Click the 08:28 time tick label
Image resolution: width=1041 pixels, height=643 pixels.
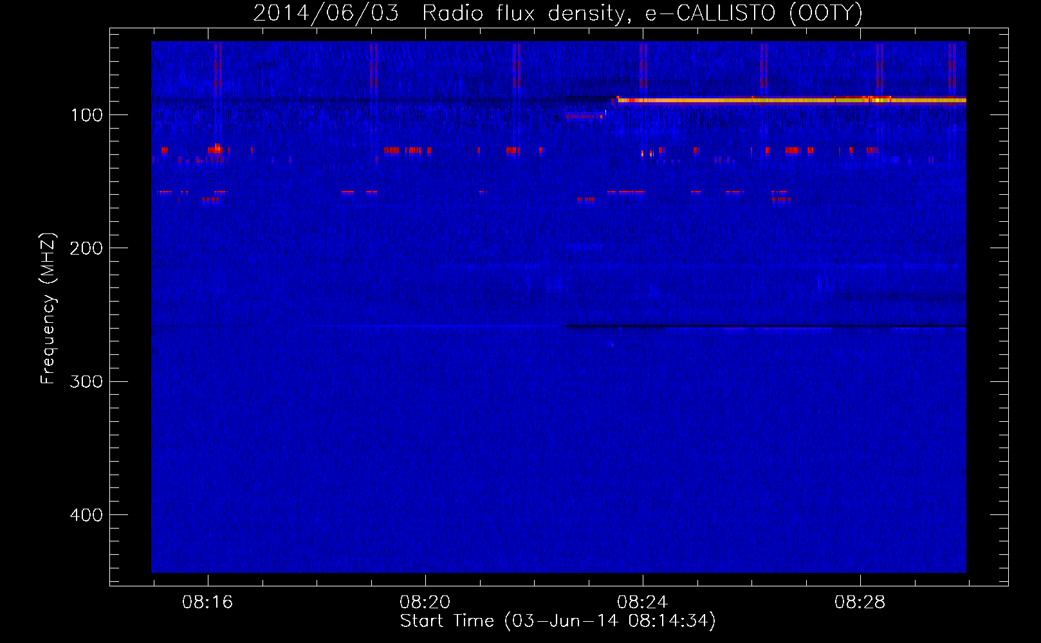tap(860, 602)
